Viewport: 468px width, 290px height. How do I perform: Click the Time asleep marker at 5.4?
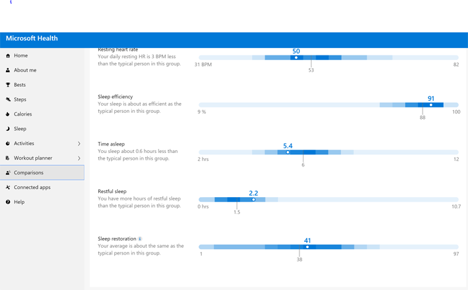pos(288,152)
